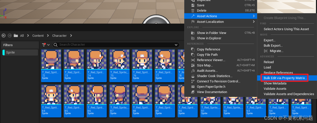
Task: Click the folder icon beside All breadcrumb
Action: 16,36
